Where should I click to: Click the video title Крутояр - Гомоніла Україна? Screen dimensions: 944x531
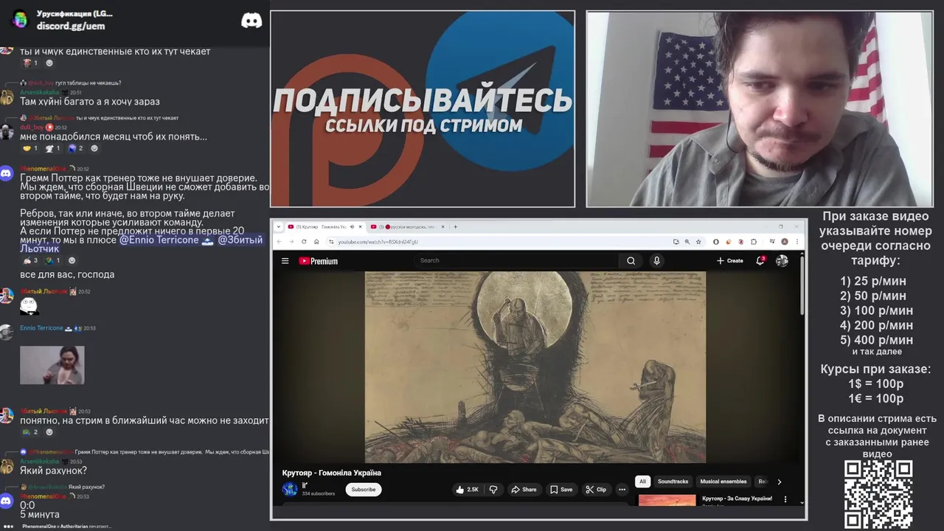[331, 473]
